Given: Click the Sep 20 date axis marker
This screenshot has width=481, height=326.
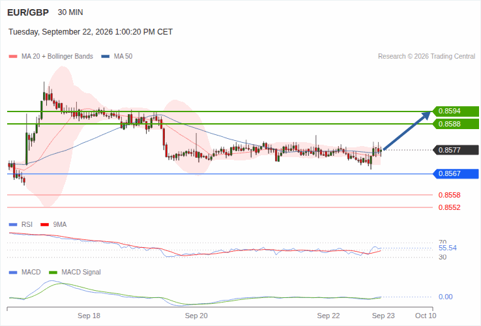Looking at the screenshot, I should coord(196,316).
